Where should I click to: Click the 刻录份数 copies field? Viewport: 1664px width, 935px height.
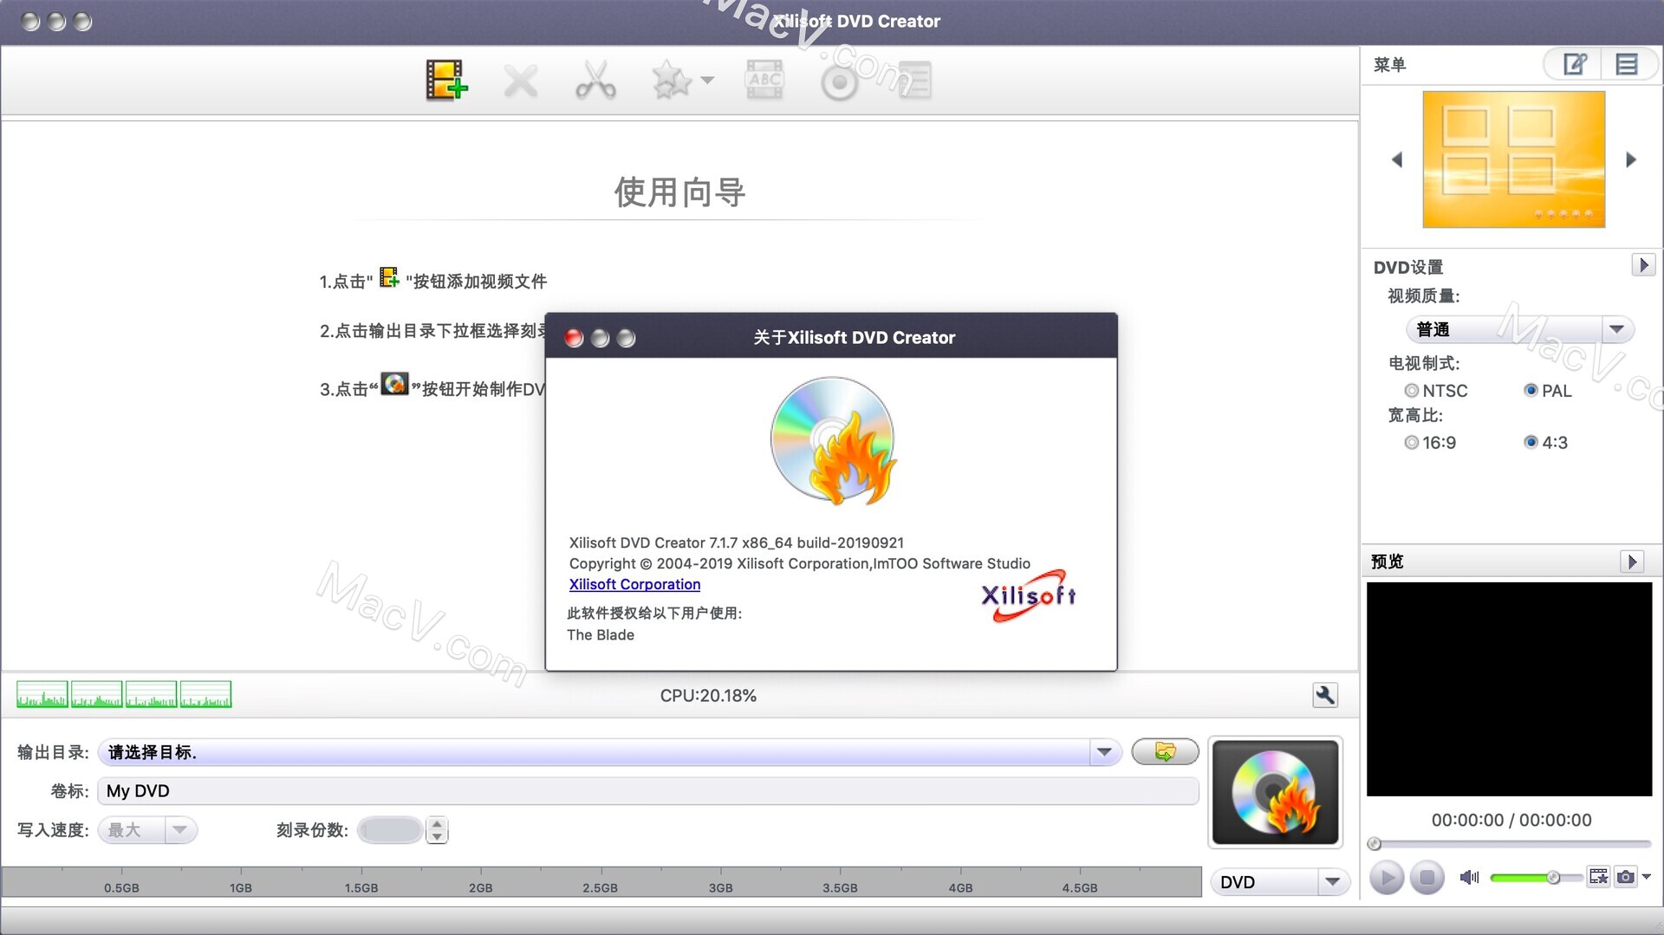(390, 830)
